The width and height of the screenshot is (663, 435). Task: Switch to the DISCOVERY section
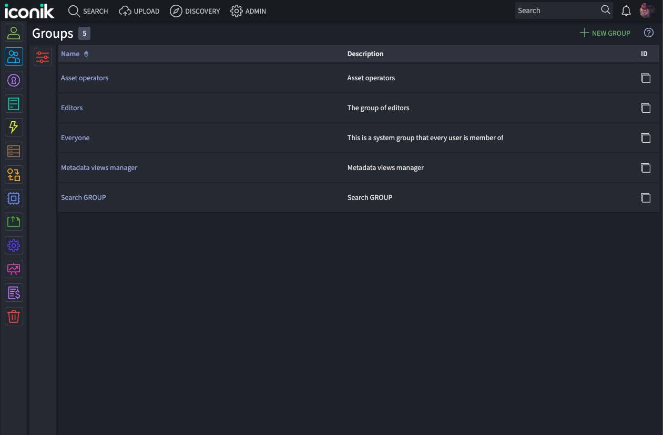[x=195, y=10]
